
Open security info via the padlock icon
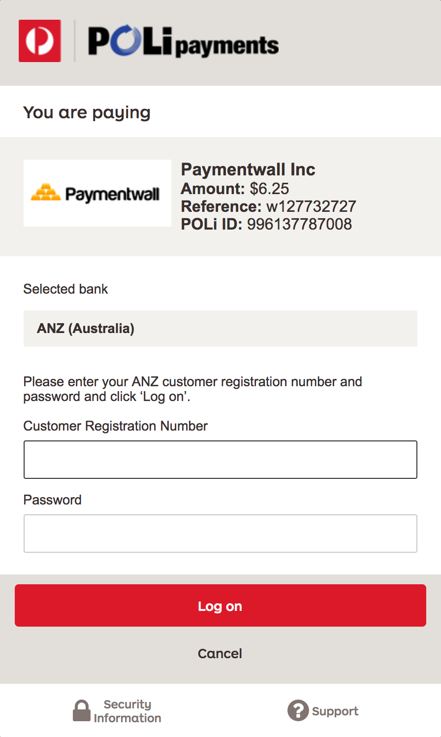pos(82,710)
